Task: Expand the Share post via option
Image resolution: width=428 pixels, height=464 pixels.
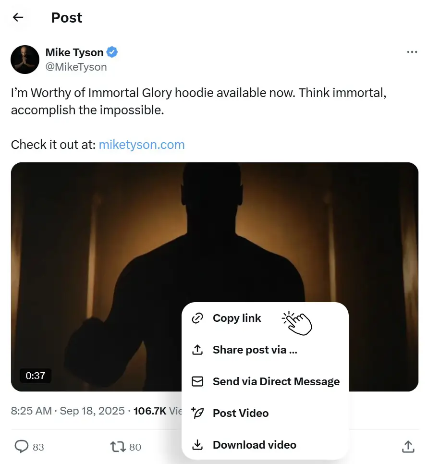Action: pos(255,350)
